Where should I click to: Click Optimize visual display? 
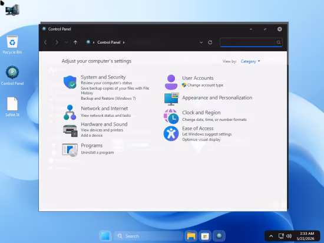tap(201, 140)
